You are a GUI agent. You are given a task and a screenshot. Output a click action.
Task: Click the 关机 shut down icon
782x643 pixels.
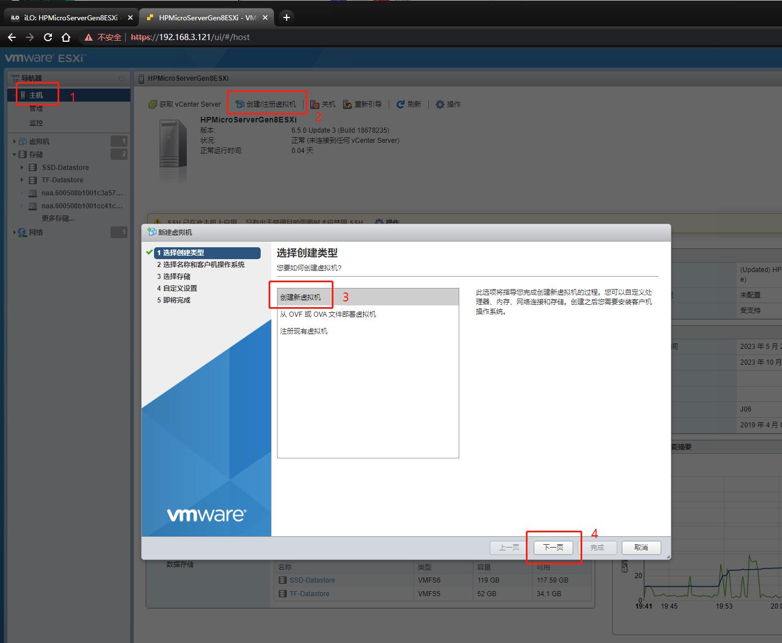(x=315, y=104)
